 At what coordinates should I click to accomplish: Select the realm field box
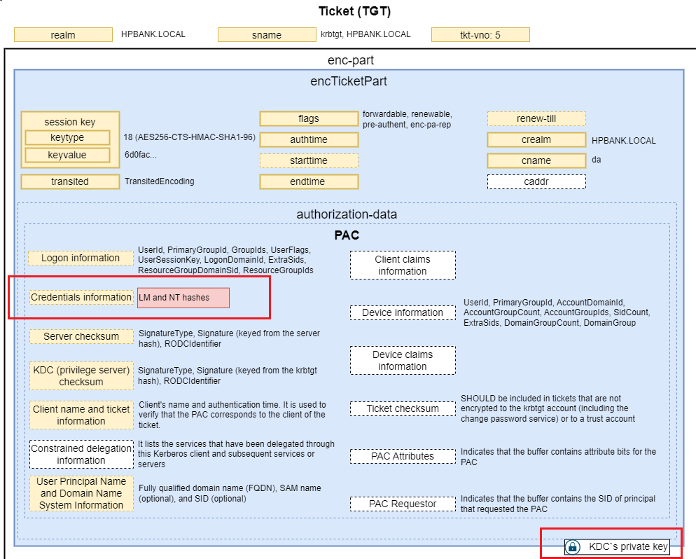pos(63,34)
